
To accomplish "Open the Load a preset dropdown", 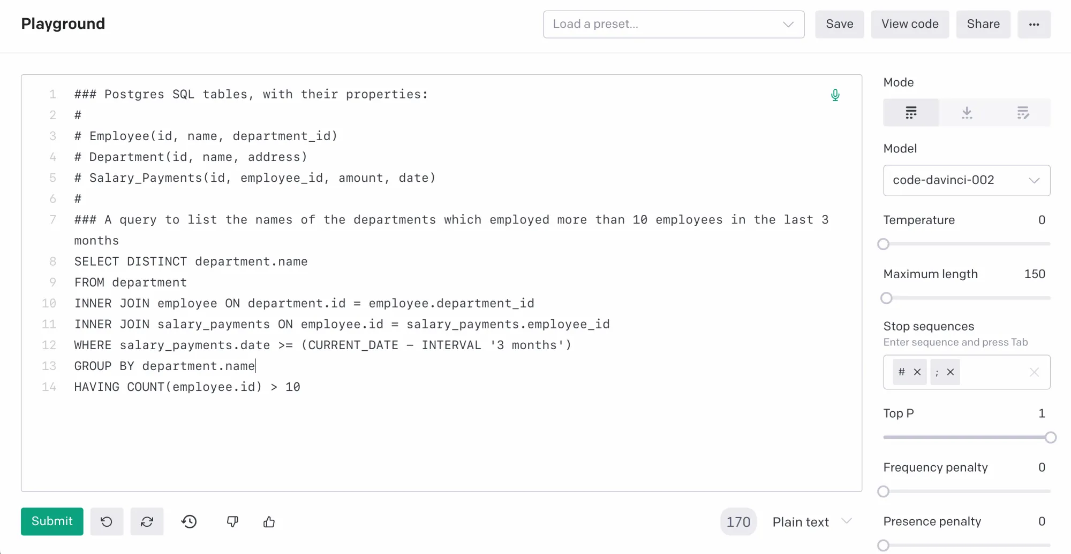I will (673, 24).
